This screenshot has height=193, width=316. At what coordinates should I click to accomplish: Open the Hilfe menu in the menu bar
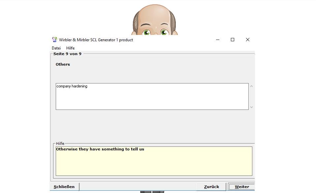tap(70, 48)
